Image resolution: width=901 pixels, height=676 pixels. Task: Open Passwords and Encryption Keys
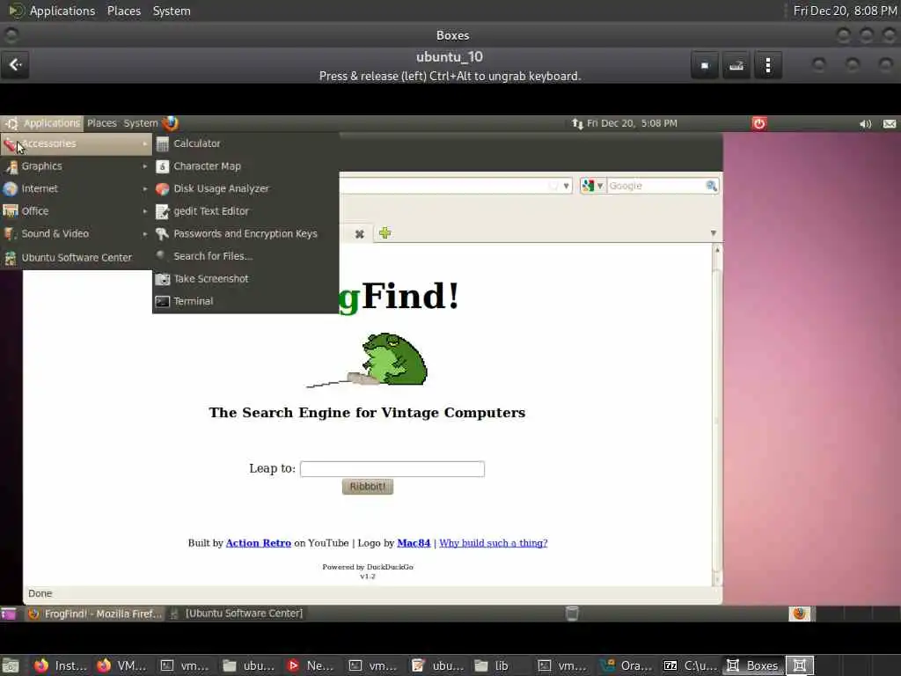[246, 233]
